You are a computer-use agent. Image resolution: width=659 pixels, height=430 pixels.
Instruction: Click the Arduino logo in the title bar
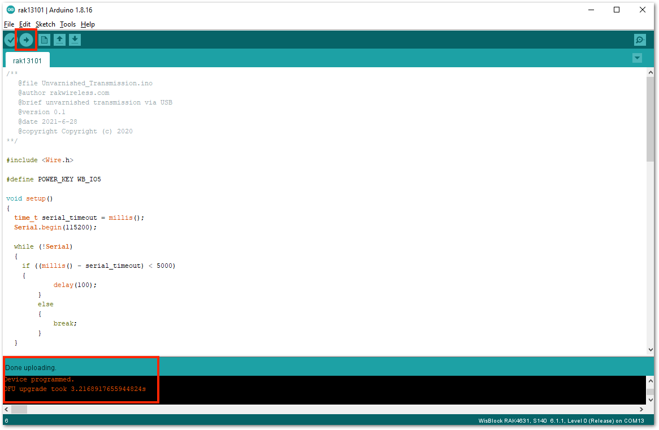11,10
